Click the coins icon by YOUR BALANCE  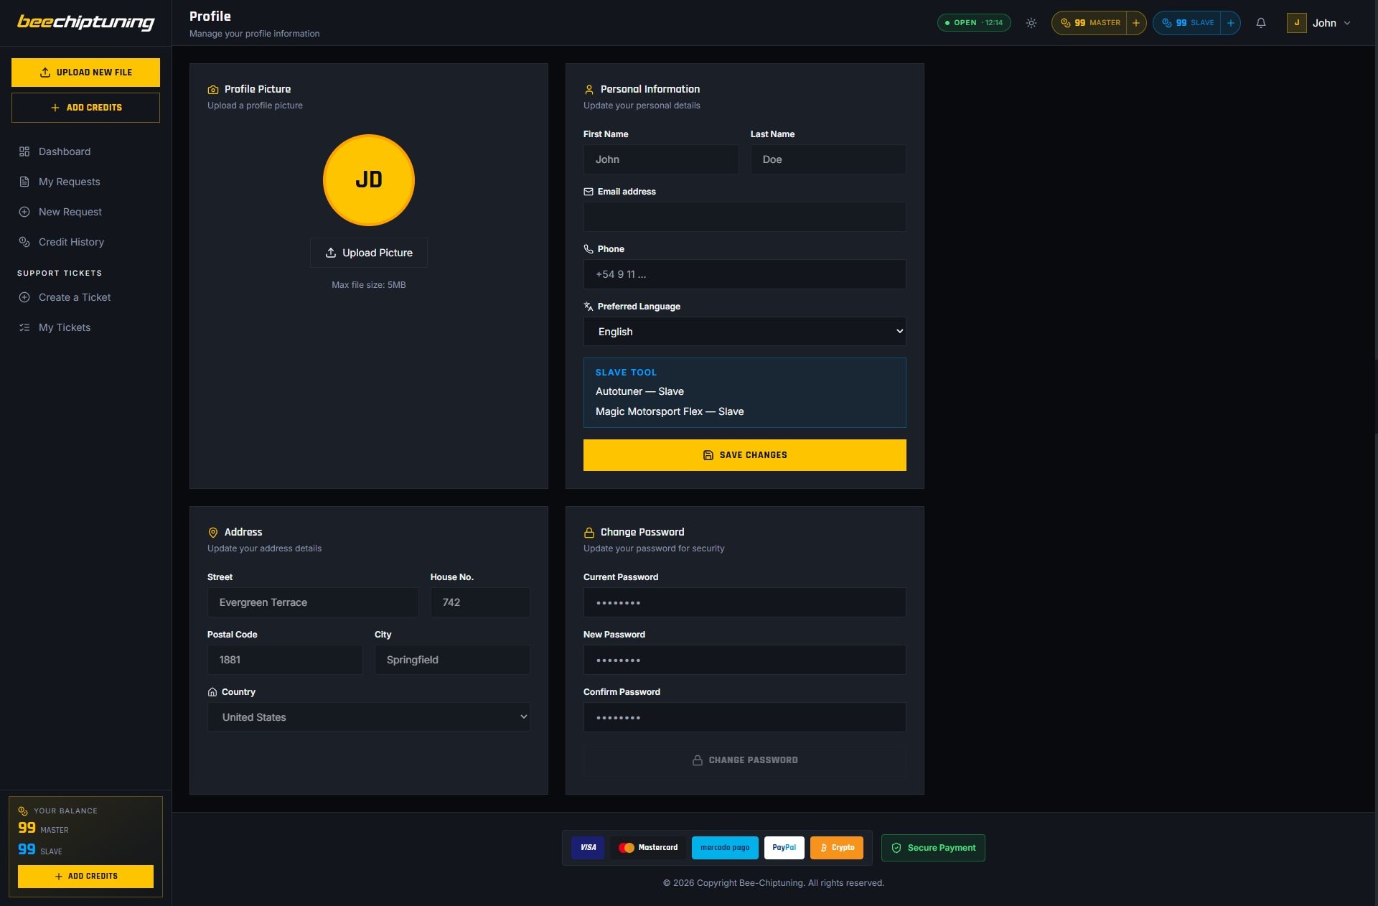[x=23, y=811]
